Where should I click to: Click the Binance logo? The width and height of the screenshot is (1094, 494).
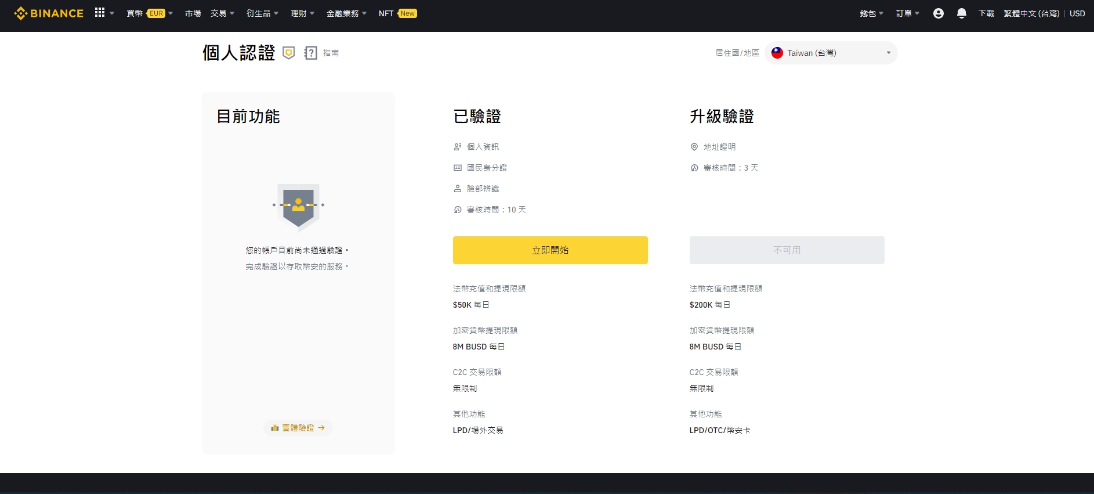(49, 13)
